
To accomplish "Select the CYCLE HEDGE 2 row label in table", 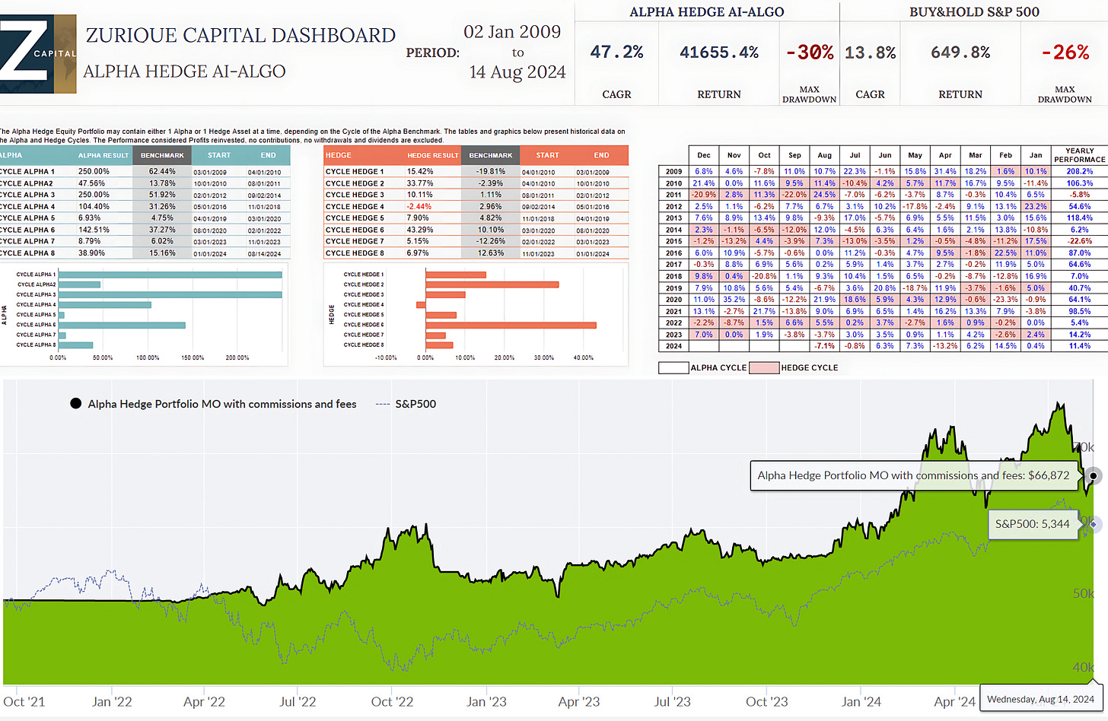I will (x=355, y=183).
